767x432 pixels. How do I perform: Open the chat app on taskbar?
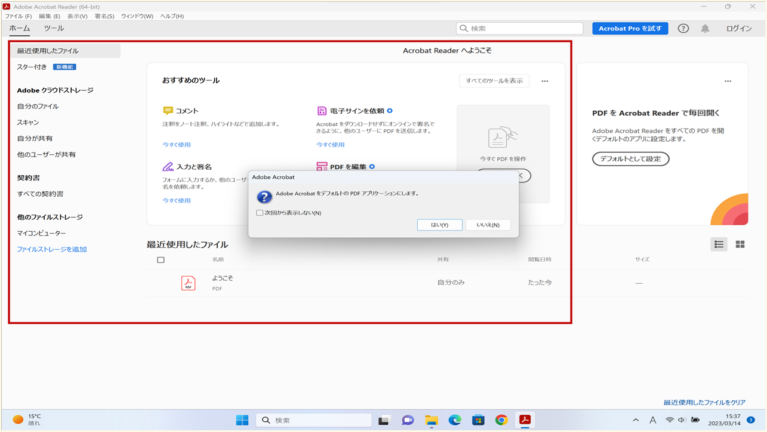point(408,420)
